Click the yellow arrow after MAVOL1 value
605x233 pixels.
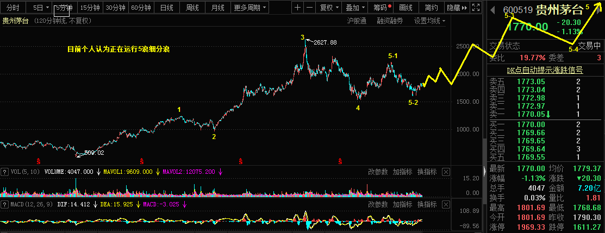click(x=158, y=172)
